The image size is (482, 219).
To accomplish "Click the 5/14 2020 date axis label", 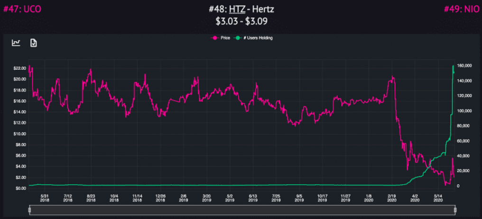I will (x=438, y=198).
